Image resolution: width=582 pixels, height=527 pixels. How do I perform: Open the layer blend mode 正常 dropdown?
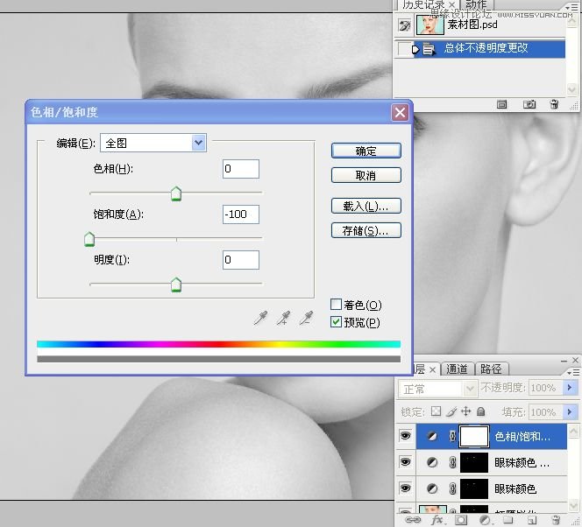pyautogui.click(x=437, y=388)
